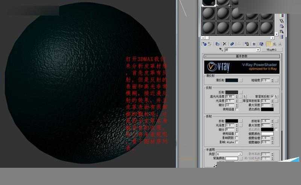
Task: Select the active black leather sample slot
Action: 208,3
